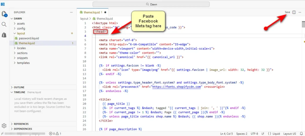305x136 pixels.
Task: Click the Save button
Action: pos(287,12)
